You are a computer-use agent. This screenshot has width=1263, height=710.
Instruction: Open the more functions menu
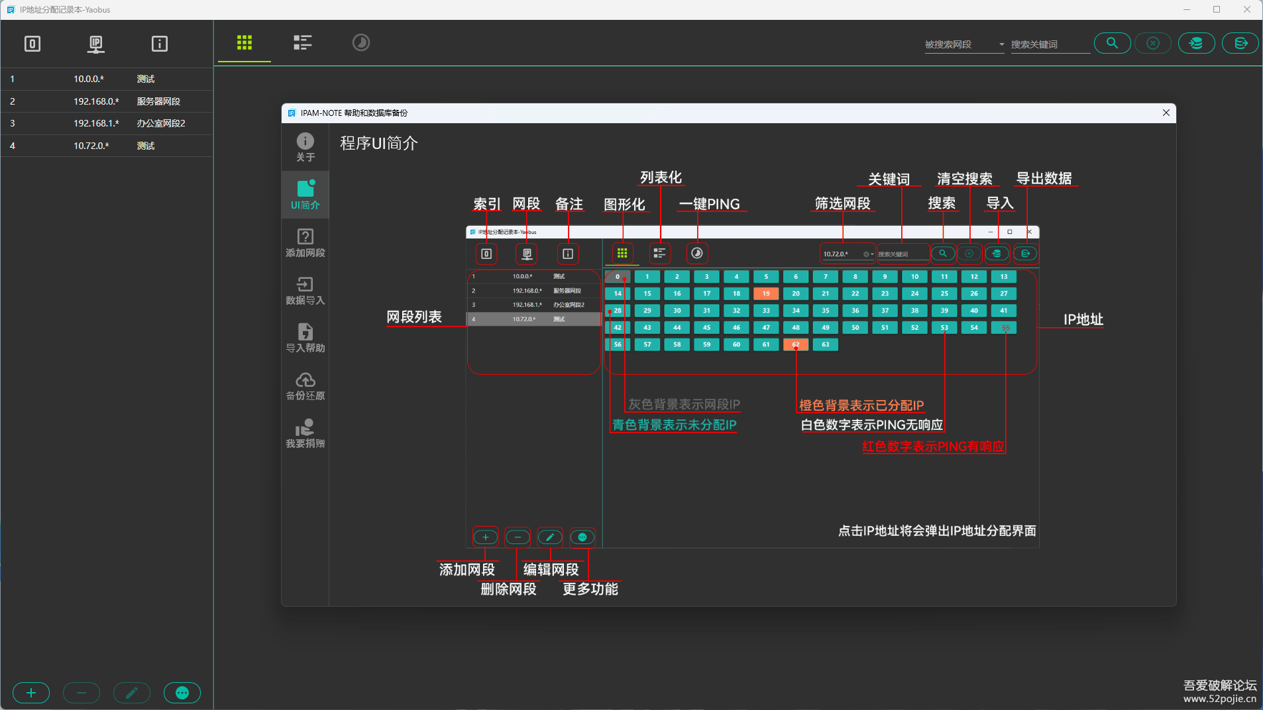tap(182, 693)
